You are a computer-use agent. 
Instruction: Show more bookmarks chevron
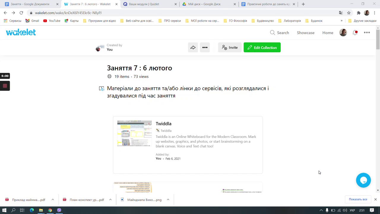(341, 21)
